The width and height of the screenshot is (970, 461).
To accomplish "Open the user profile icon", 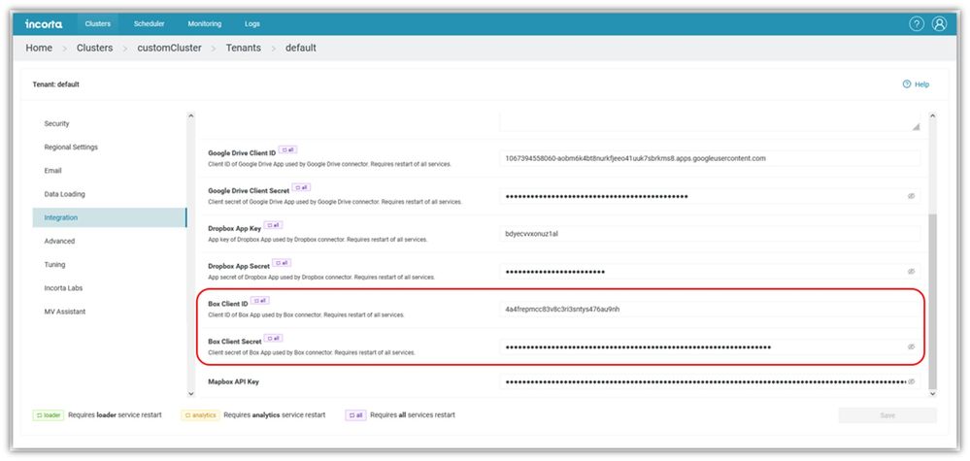I will point(939,23).
